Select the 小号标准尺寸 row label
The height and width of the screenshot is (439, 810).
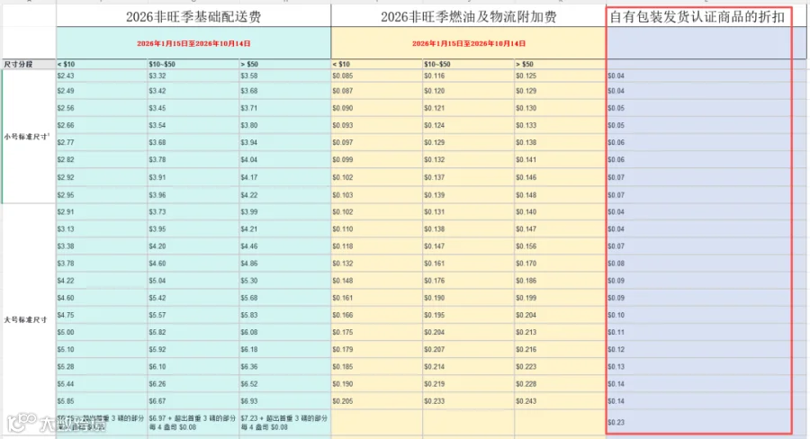coord(29,137)
